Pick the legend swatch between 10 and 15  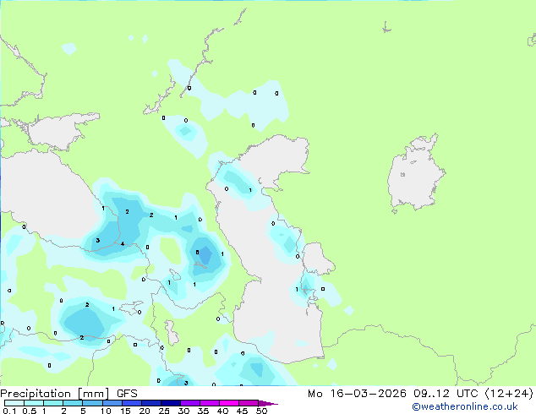(x=112, y=403)
